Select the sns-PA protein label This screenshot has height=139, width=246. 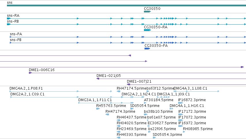(16, 34)
